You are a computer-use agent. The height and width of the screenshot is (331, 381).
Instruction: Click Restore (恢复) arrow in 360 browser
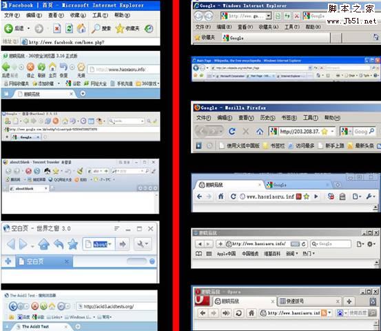pyautogui.click(x=63, y=67)
